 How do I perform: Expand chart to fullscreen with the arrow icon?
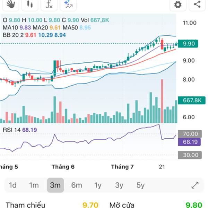pyautogui.click(x=195, y=185)
